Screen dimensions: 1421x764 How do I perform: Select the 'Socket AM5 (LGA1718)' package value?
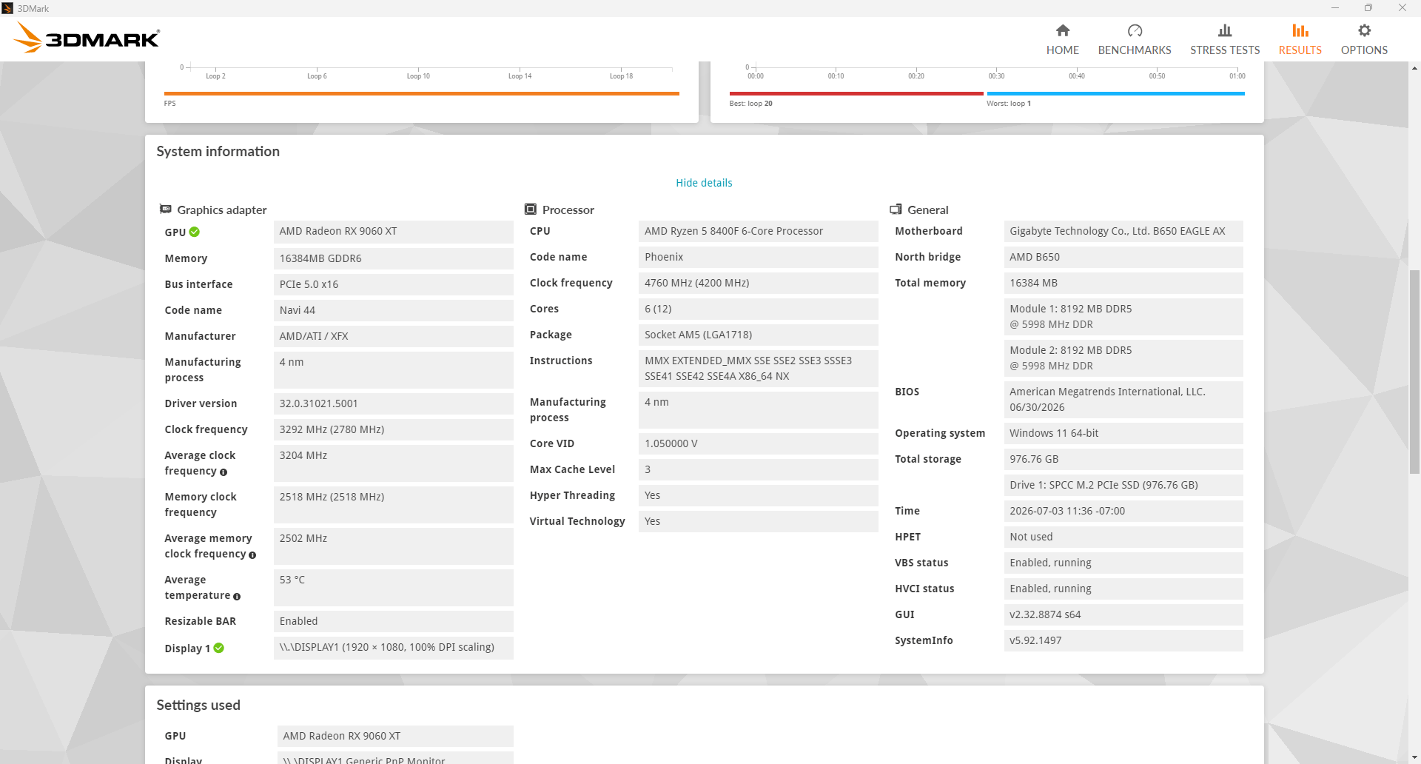point(759,335)
